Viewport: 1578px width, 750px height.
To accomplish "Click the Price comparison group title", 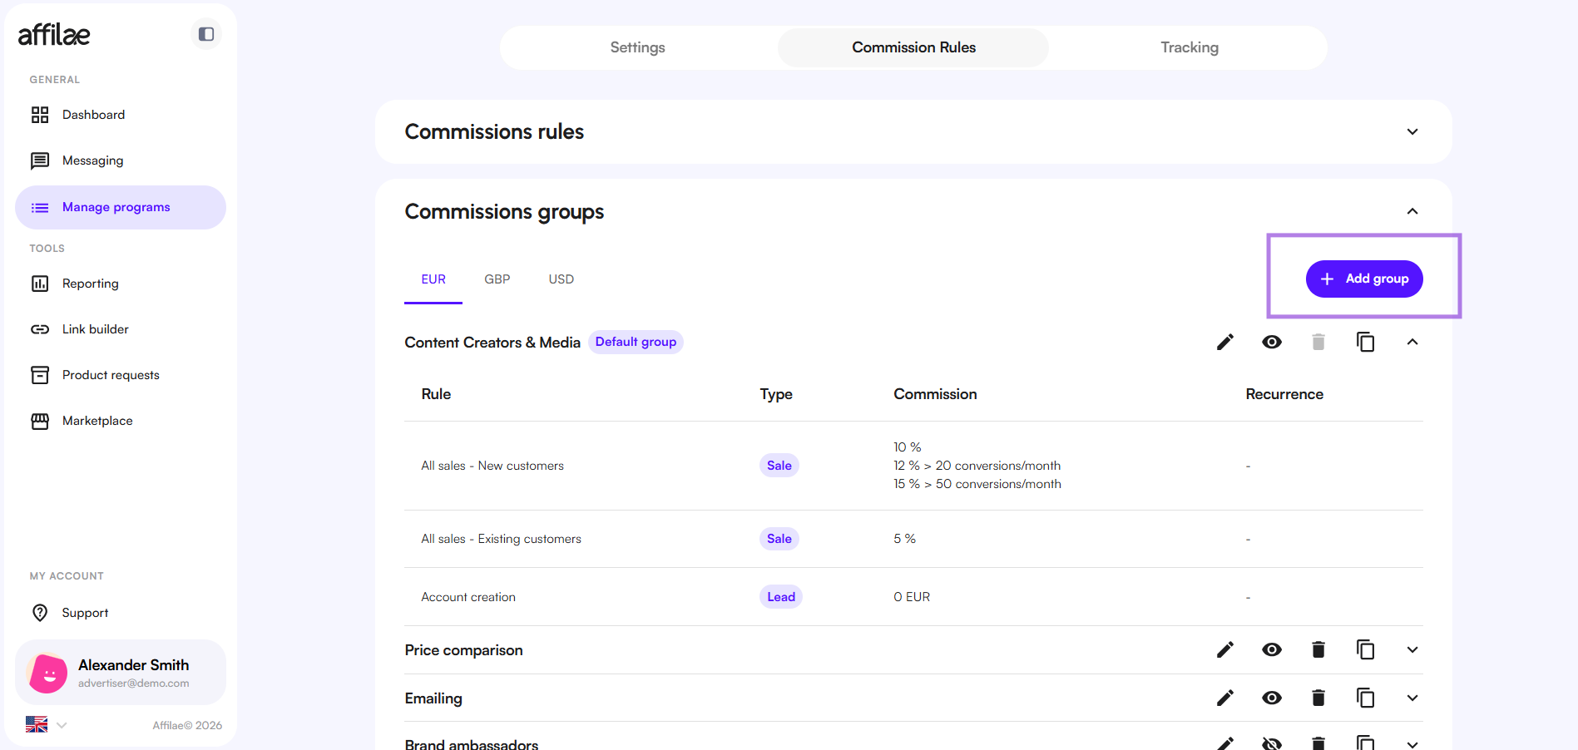I will point(463,650).
